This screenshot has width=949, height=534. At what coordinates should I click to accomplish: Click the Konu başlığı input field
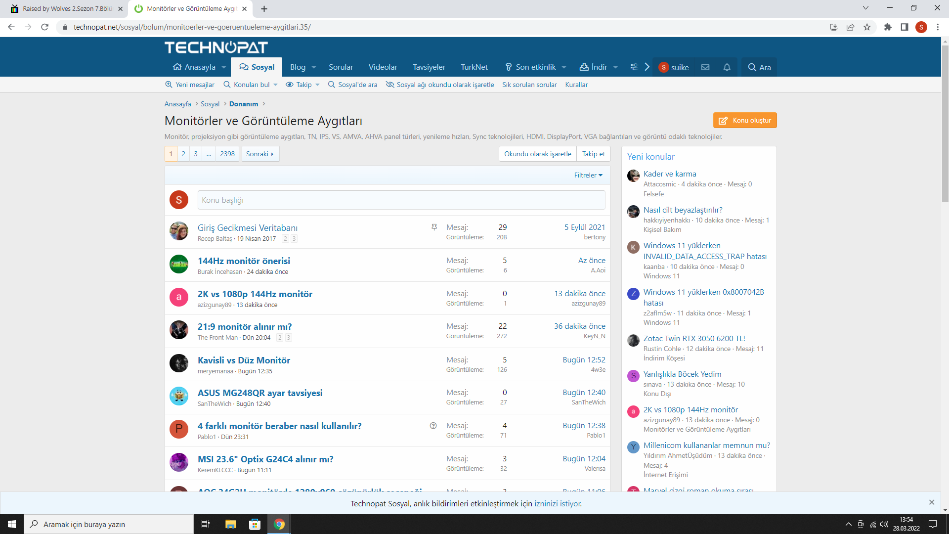[x=401, y=200]
